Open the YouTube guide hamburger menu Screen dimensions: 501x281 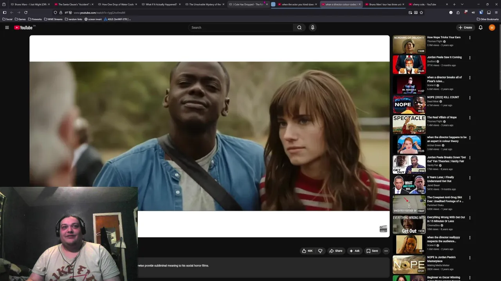7,27
